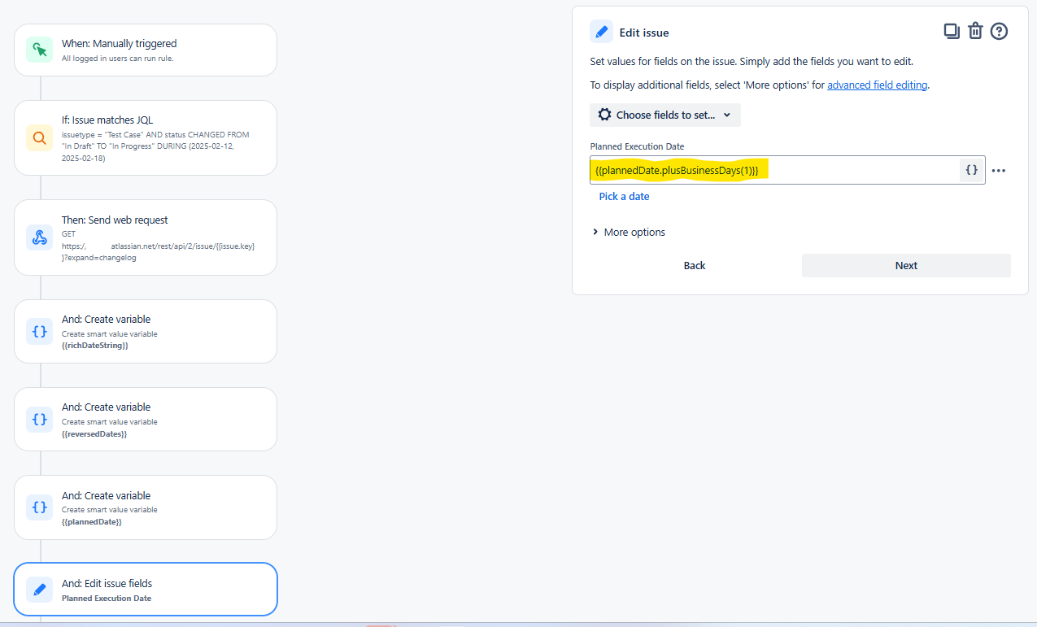This screenshot has height=627, width=1037.
Task: Open the help question mark icon
Action: (1000, 31)
